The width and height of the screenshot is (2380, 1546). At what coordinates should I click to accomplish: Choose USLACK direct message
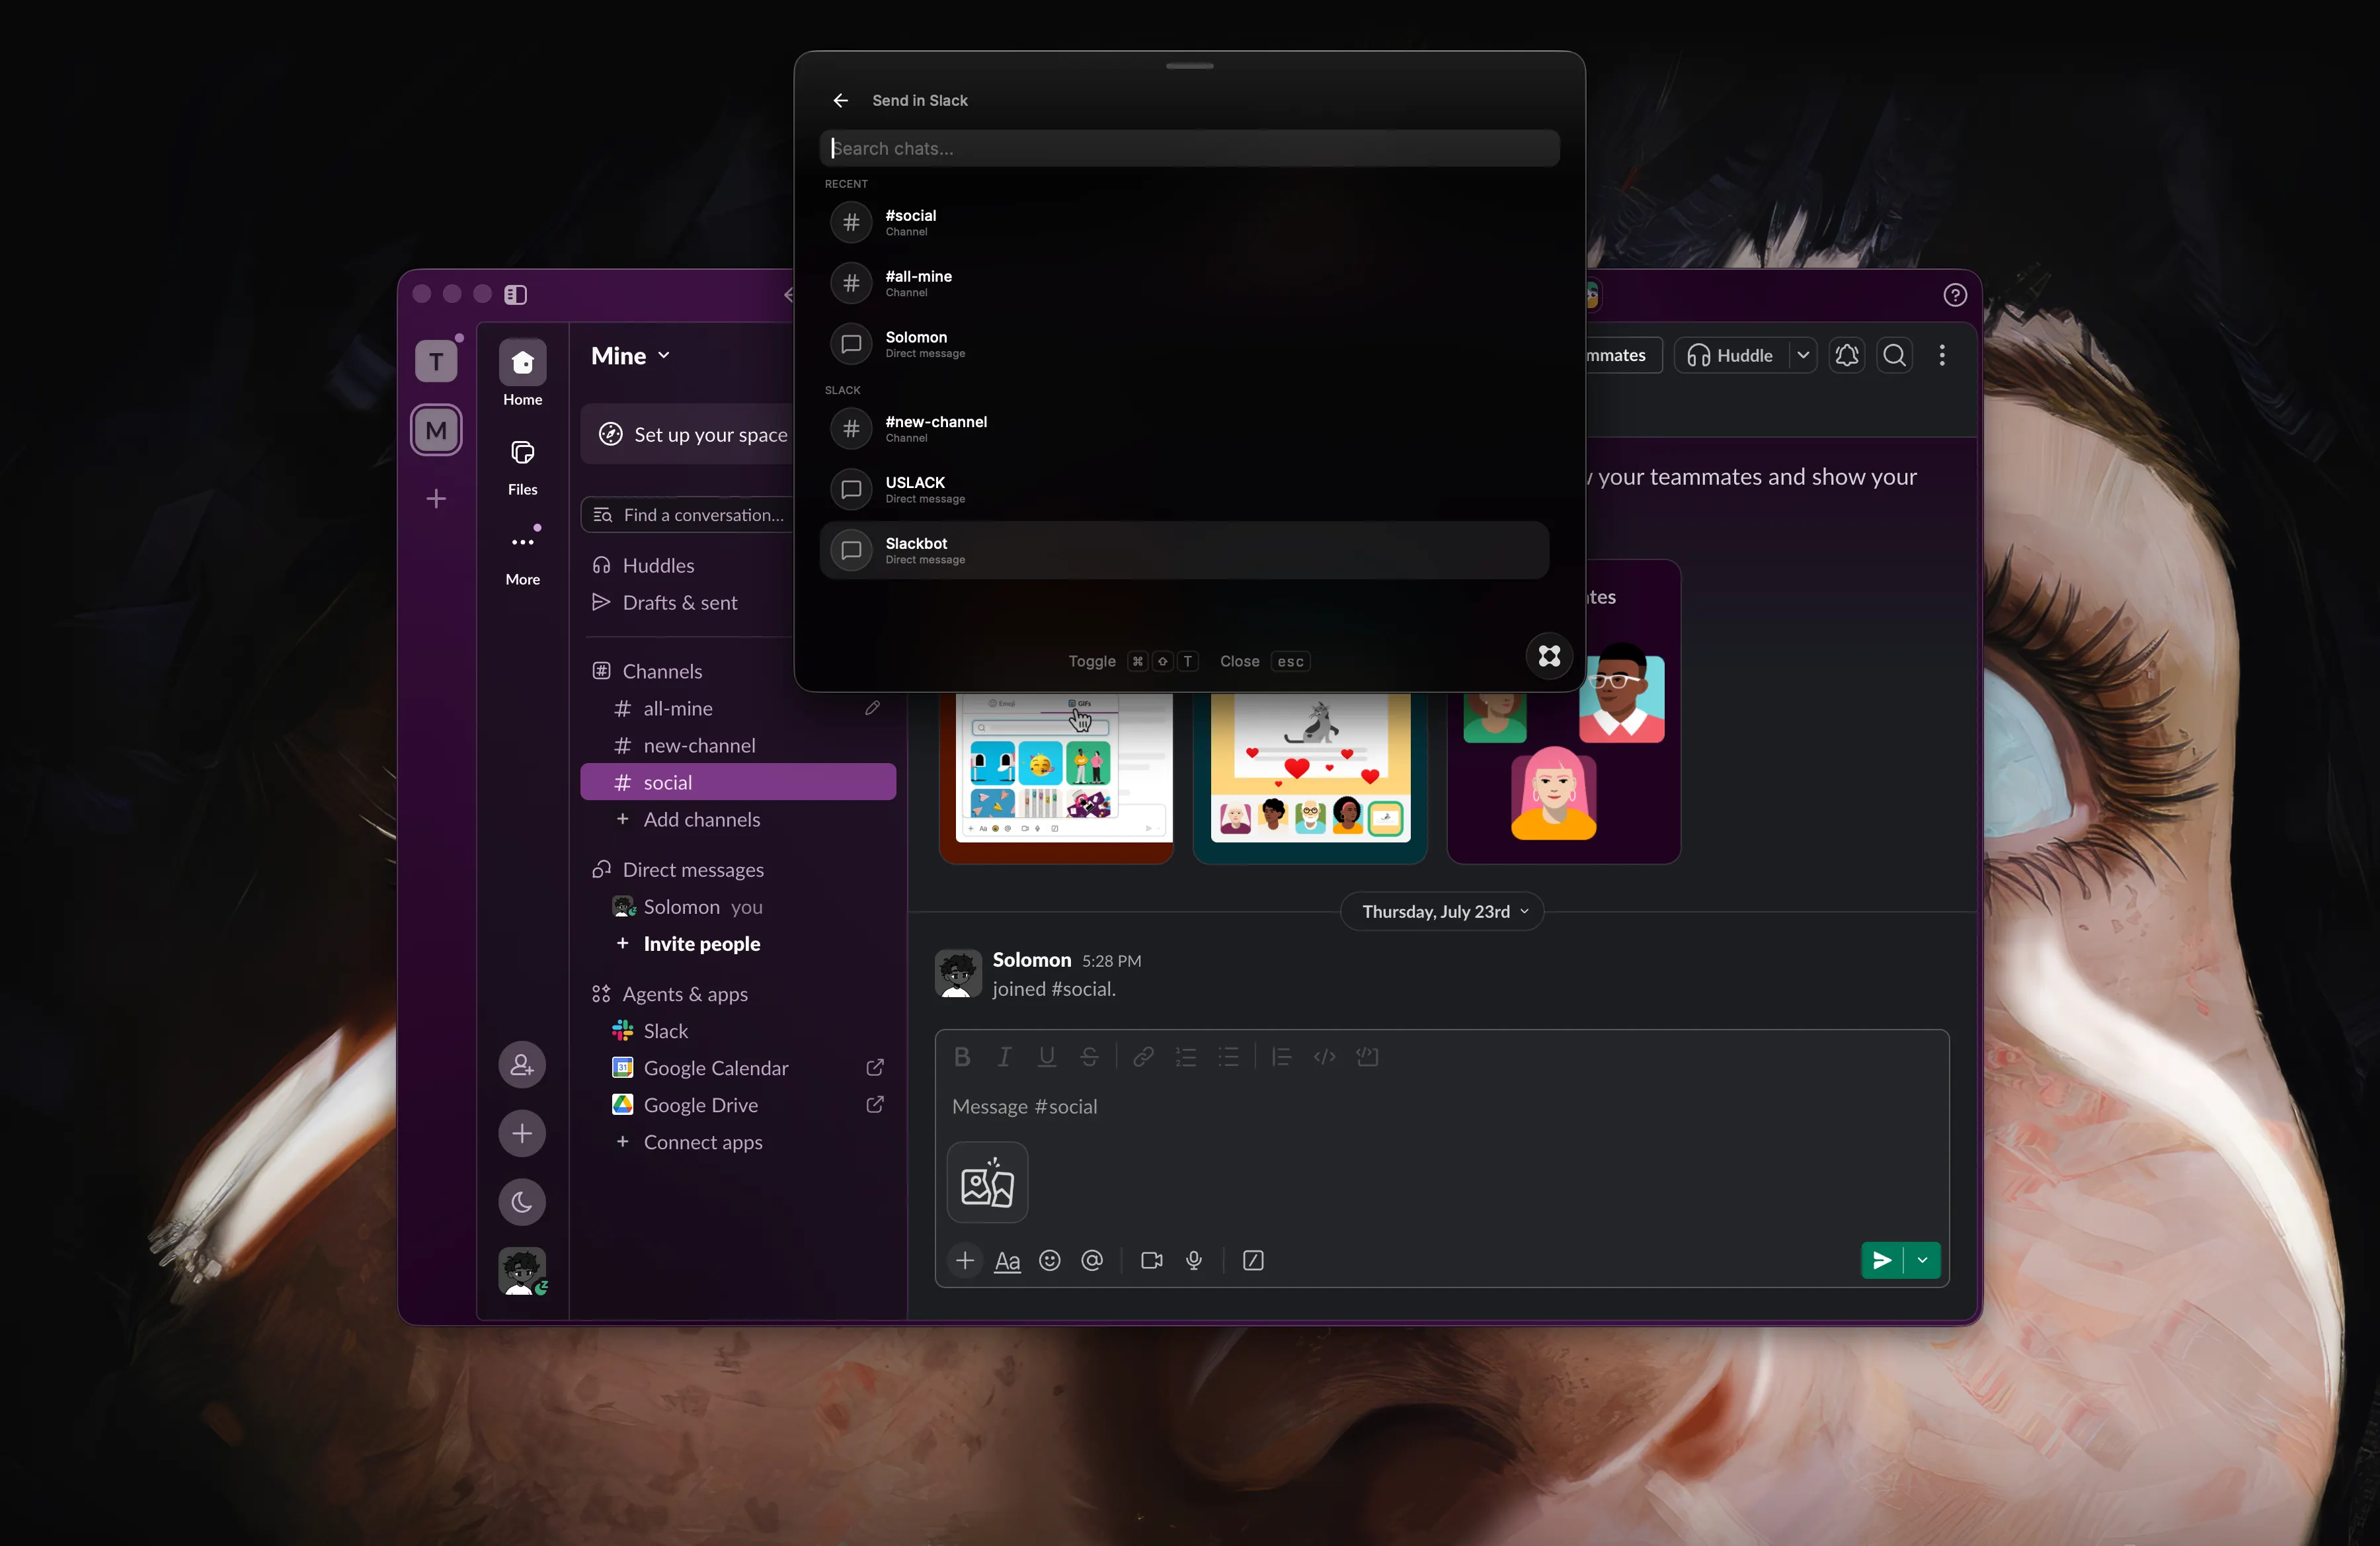1184,489
